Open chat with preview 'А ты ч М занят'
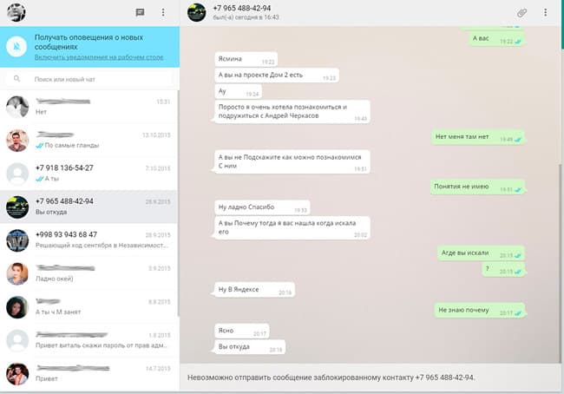The image size is (564, 394). click(89, 306)
